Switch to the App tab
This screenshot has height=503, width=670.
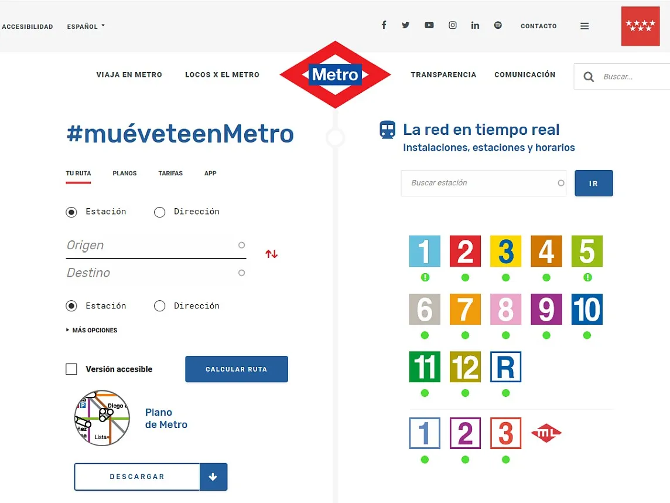click(x=210, y=174)
